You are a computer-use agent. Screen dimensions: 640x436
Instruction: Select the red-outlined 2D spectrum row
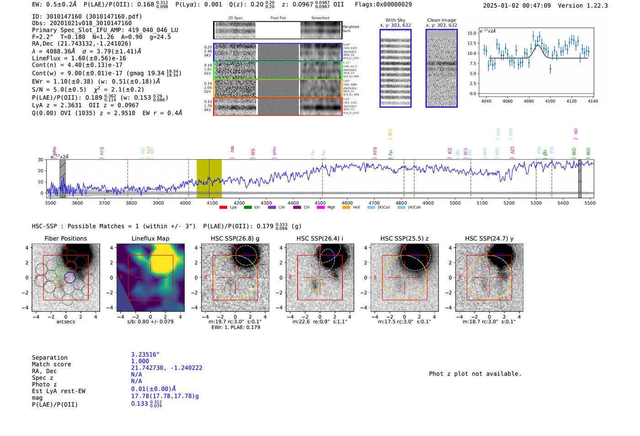point(277,106)
